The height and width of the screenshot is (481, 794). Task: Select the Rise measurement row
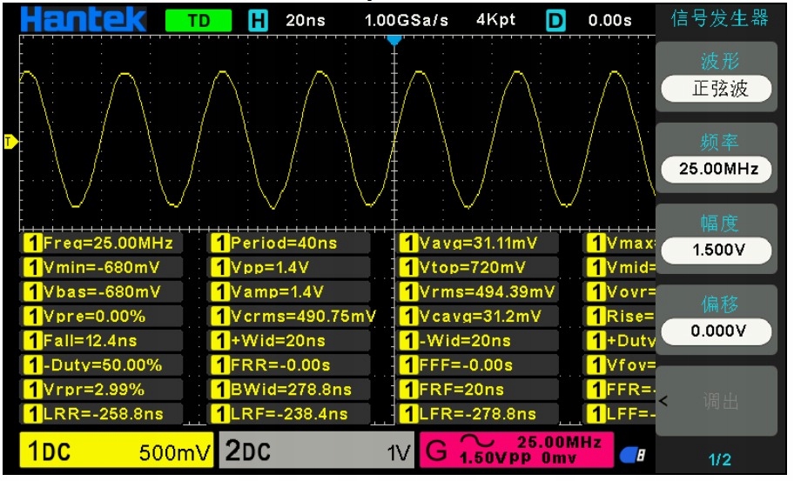pyautogui.click(x=620, y=317)
